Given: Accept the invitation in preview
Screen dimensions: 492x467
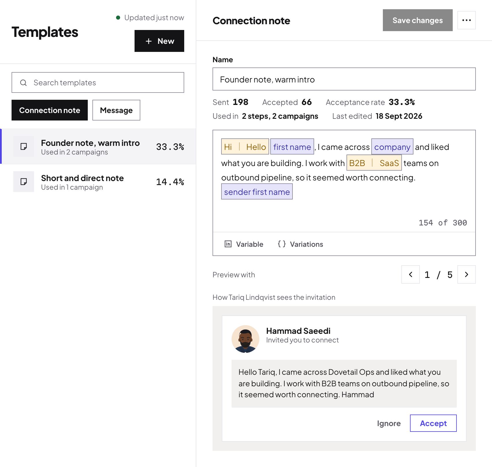Looking at the screenshot, I should (433, 423).
